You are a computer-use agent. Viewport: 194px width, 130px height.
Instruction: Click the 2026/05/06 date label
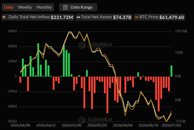pyautogui.click(x=72, y=126)
